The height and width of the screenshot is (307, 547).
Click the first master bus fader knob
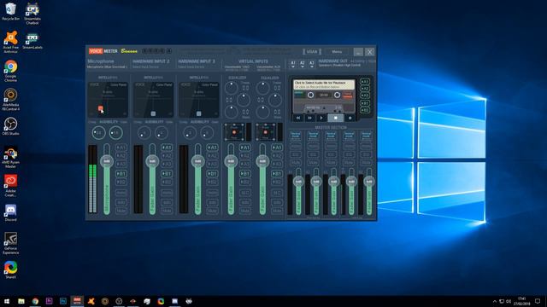click(298, 182)
